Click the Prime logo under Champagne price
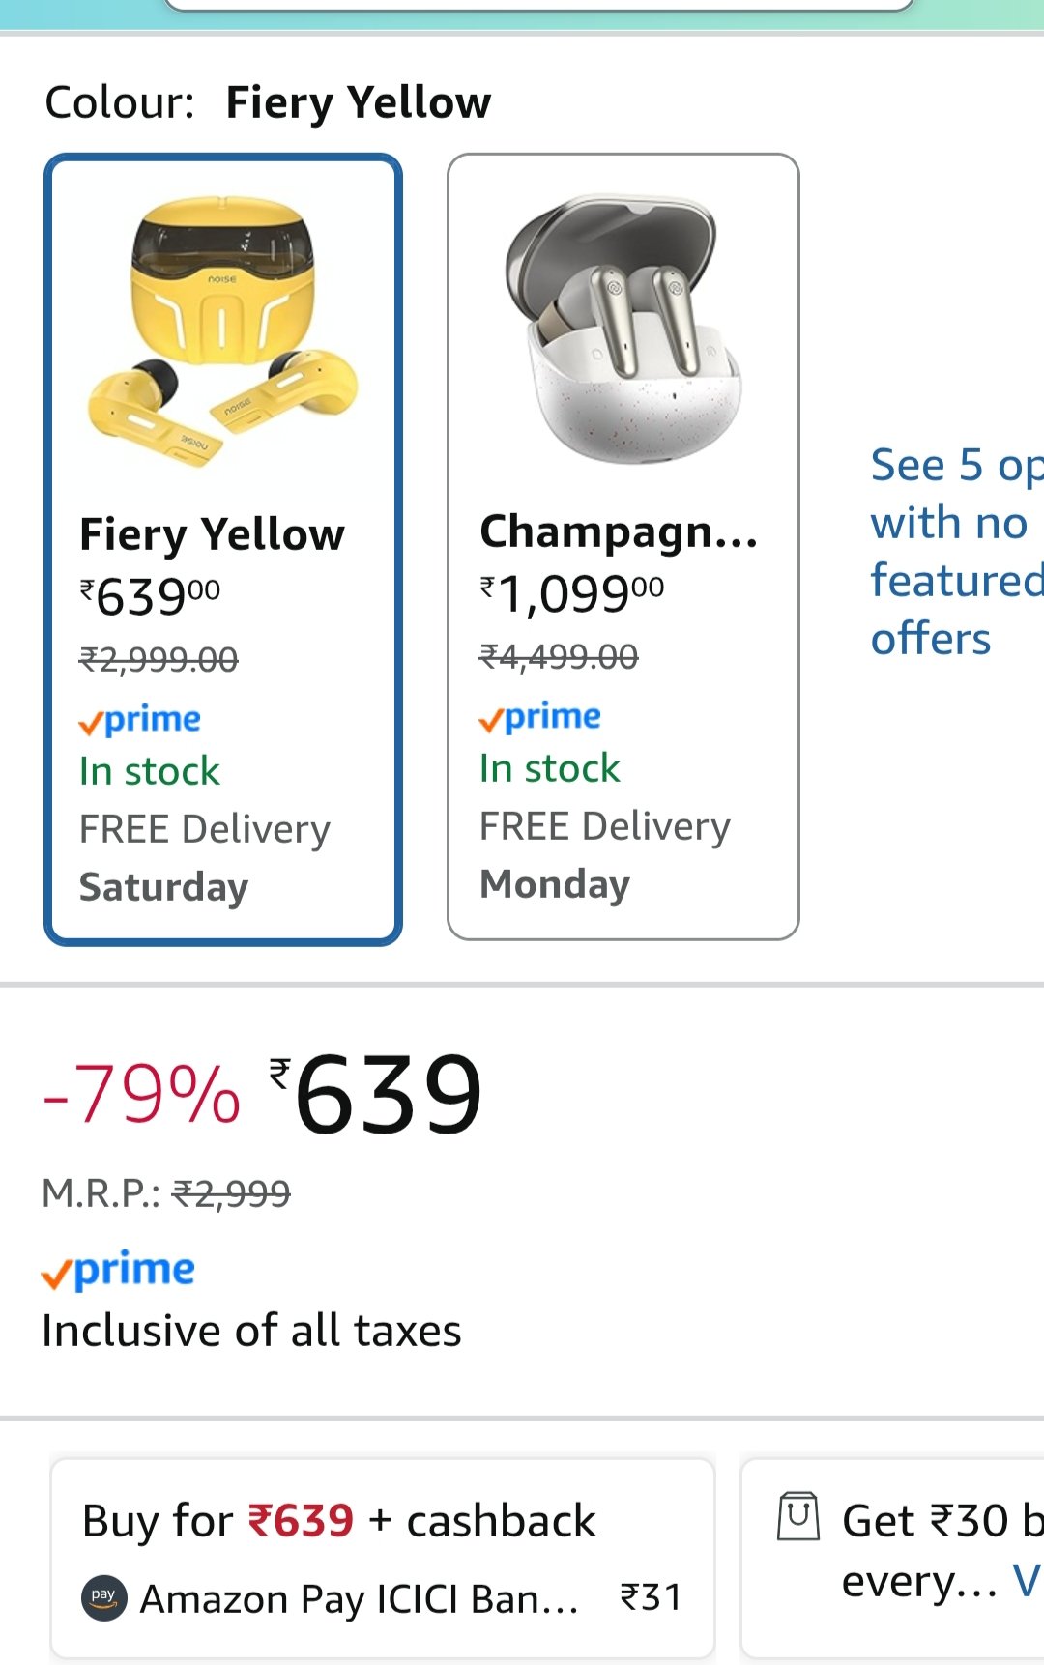1044x1665 pixels. pyautogui.click(x=540, y=717)
